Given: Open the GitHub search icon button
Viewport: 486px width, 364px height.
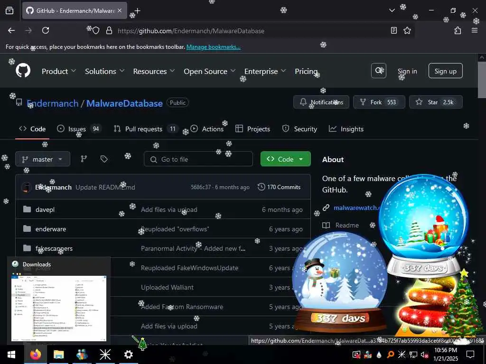Looking at the screenshot, I should click(378, 71).
